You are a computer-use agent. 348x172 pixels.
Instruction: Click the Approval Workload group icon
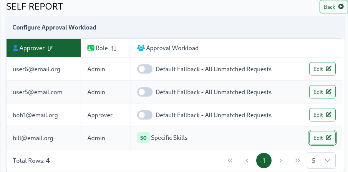141,48
